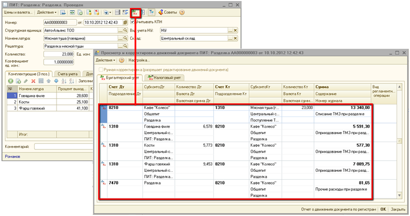Toggle the Учитывать КПН checkbox
The width and height of the screenshot is (410, 216).
[132, 22]
